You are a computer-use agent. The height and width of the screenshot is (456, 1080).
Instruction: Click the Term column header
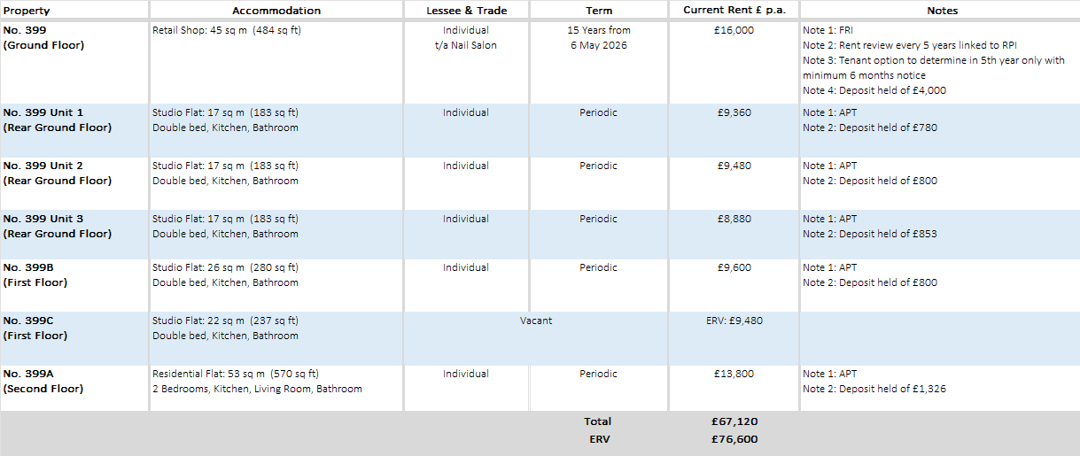(x=599, y=11)
